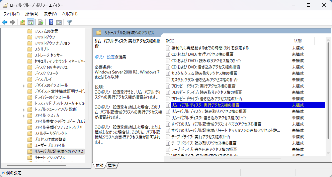Open the 操作(A) menu

click(31, 14)
